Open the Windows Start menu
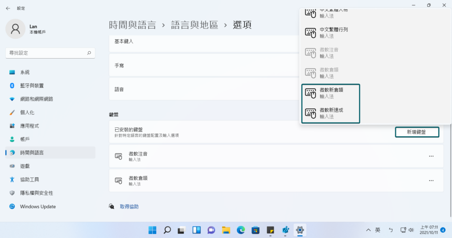452x238 pixels. pos(152,230)
